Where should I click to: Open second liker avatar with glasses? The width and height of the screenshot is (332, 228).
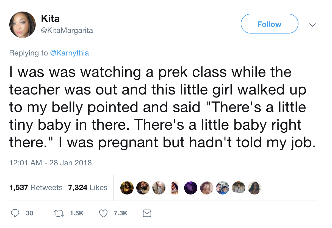(x=143, y=188)
